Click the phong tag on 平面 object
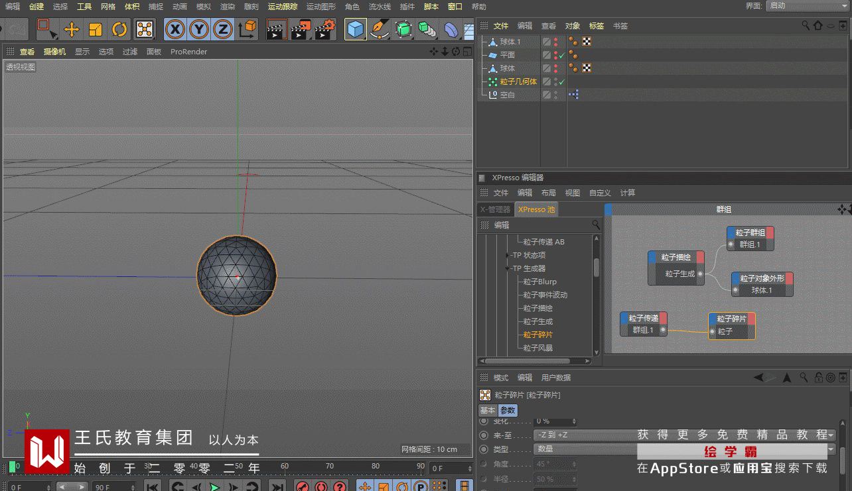The height and width of the screenshot is (491, 852). 573,55
